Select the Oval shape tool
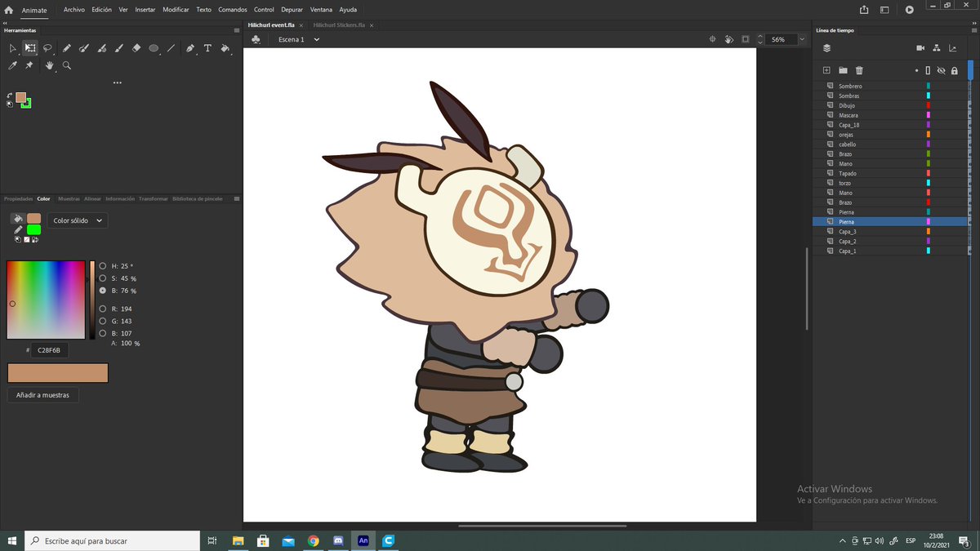 [154, 48]
